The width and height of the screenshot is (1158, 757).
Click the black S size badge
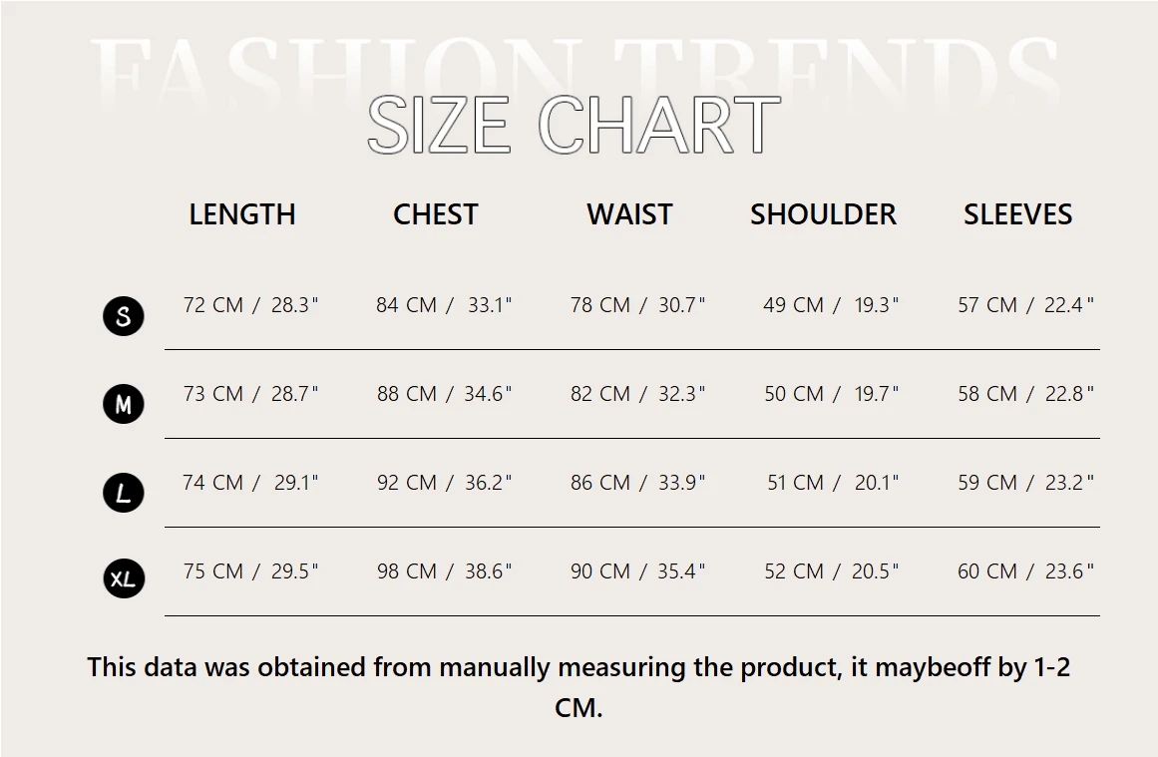click(124, 316)
